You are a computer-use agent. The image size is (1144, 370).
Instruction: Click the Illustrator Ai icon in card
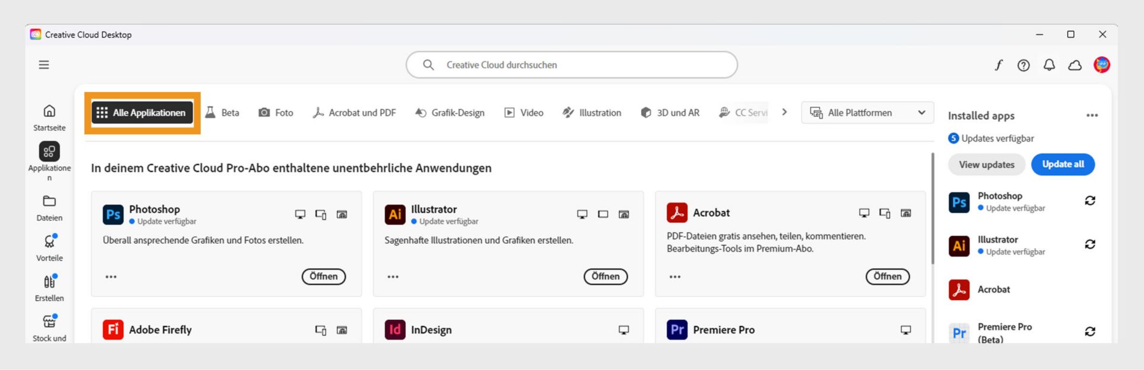[395, 214]
